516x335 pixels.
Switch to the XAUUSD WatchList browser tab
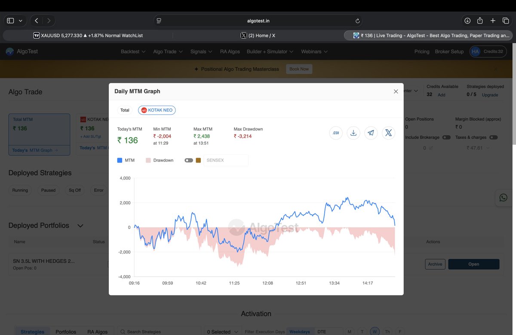88,36
